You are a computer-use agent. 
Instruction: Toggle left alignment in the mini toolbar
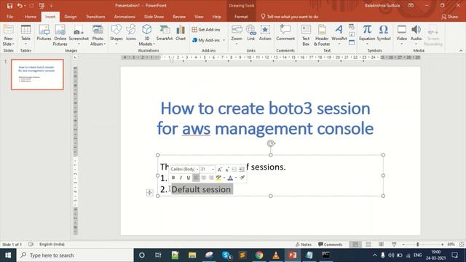pyautogui.click(x=196, y=178)
